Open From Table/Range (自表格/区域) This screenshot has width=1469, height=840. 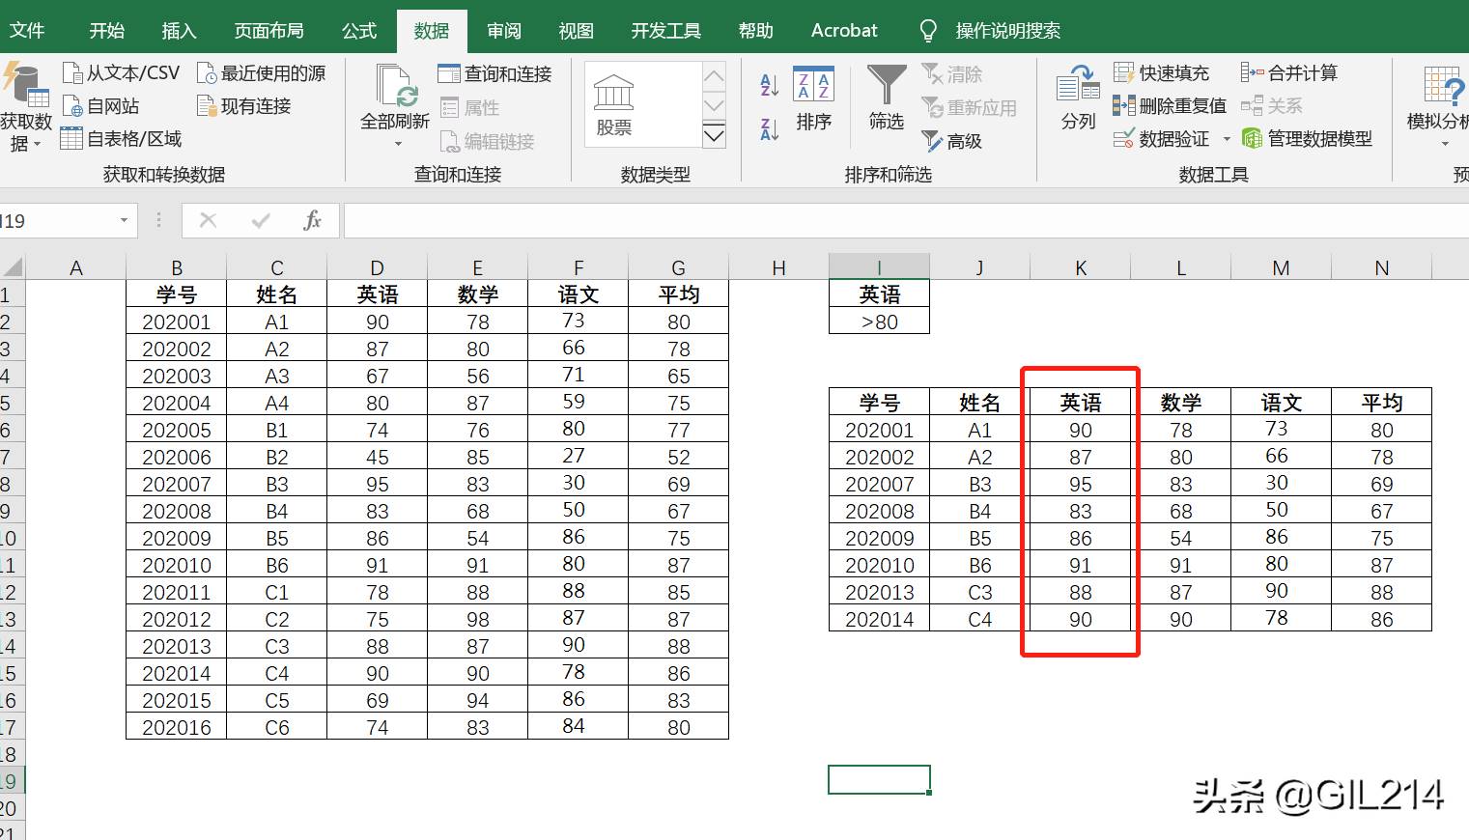point(122,138)
